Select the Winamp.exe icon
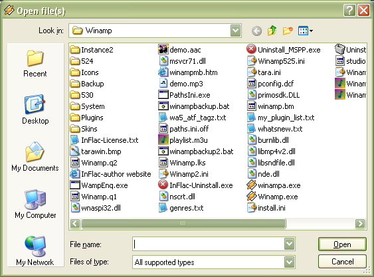 pyautogui.click(x=252, y=197)
